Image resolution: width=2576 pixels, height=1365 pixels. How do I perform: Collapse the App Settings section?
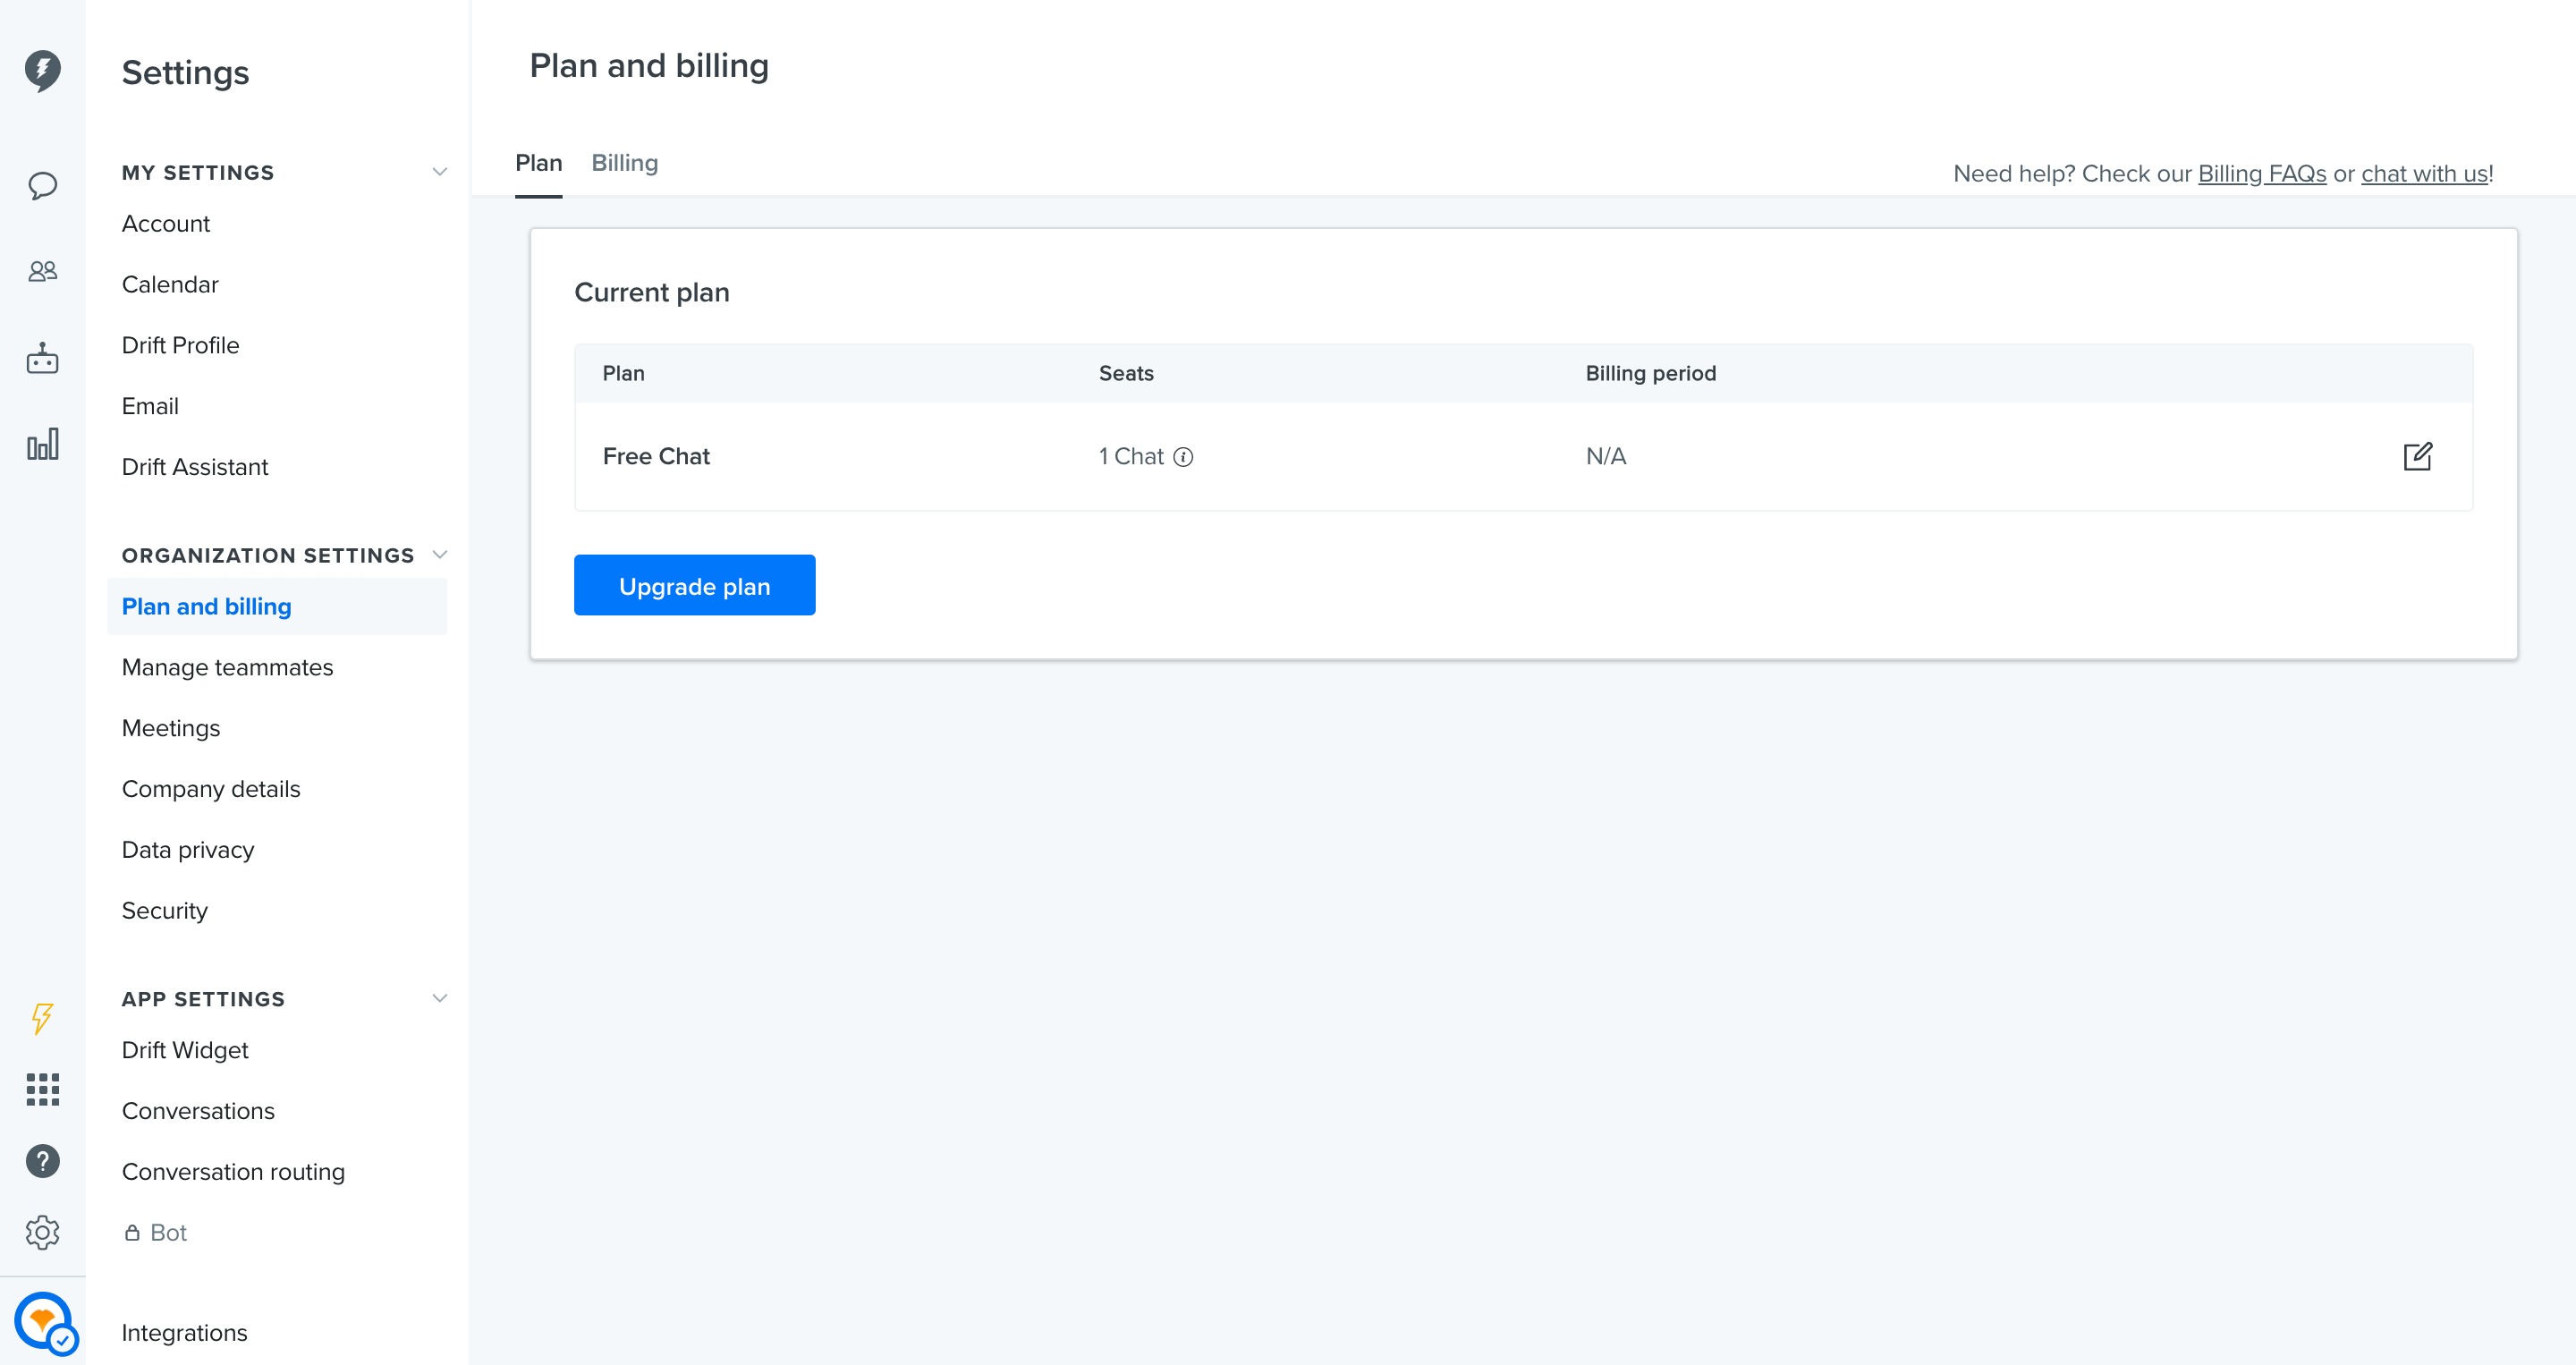click(x=439, y=998)
